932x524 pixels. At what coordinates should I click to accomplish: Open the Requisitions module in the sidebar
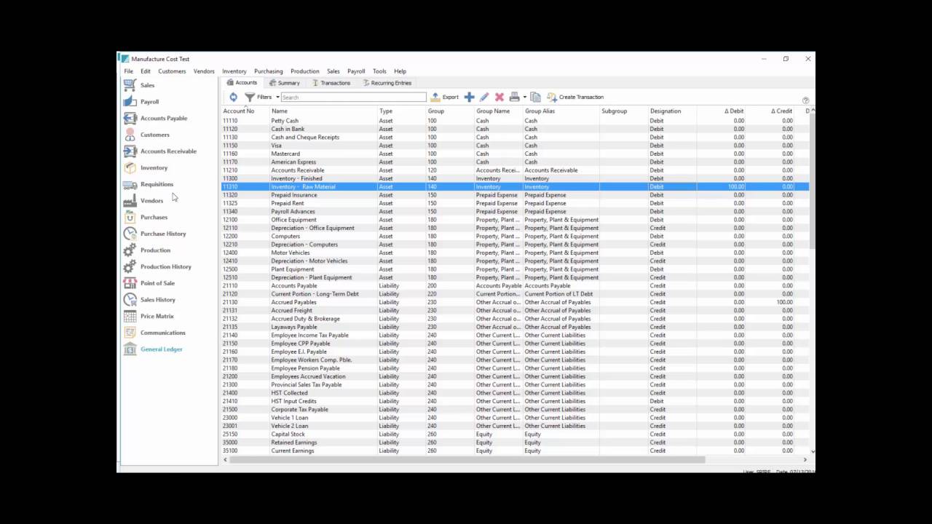157,184
